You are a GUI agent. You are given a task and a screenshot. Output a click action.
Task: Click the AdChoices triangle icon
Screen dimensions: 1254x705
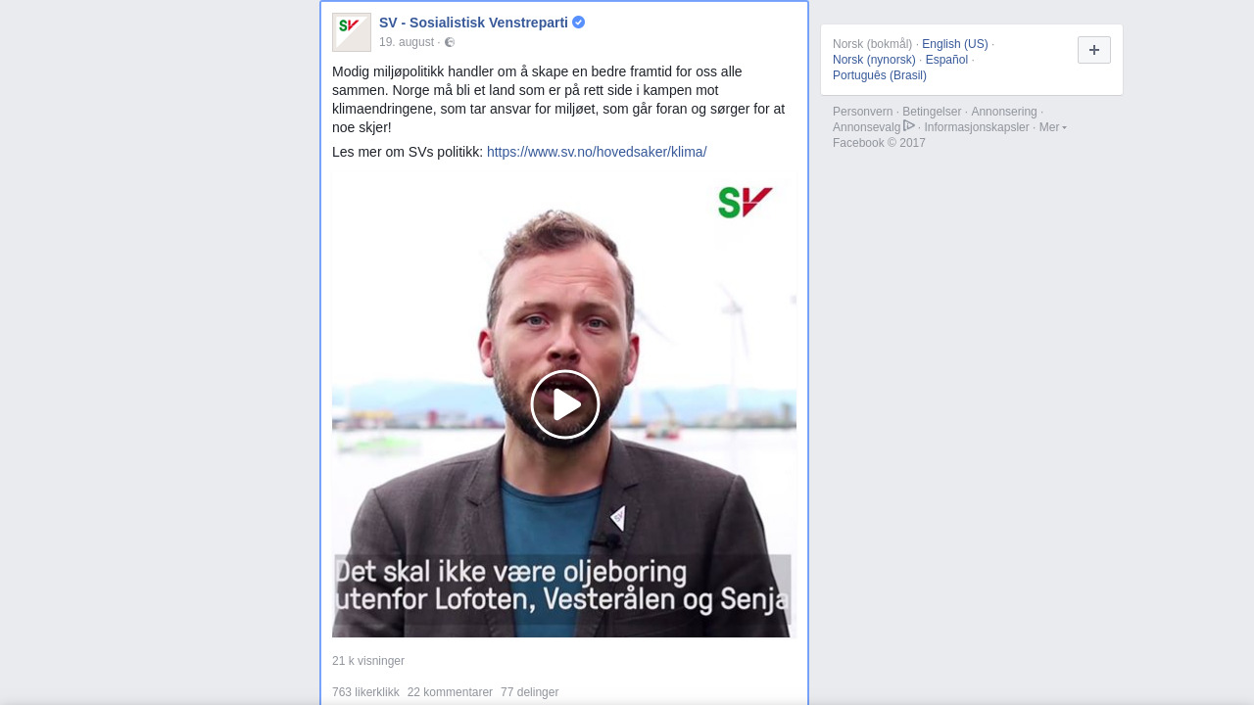point(909,125)
